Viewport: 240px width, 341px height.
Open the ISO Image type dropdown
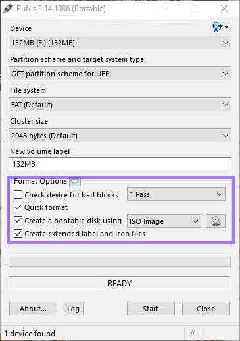point(164,221)
